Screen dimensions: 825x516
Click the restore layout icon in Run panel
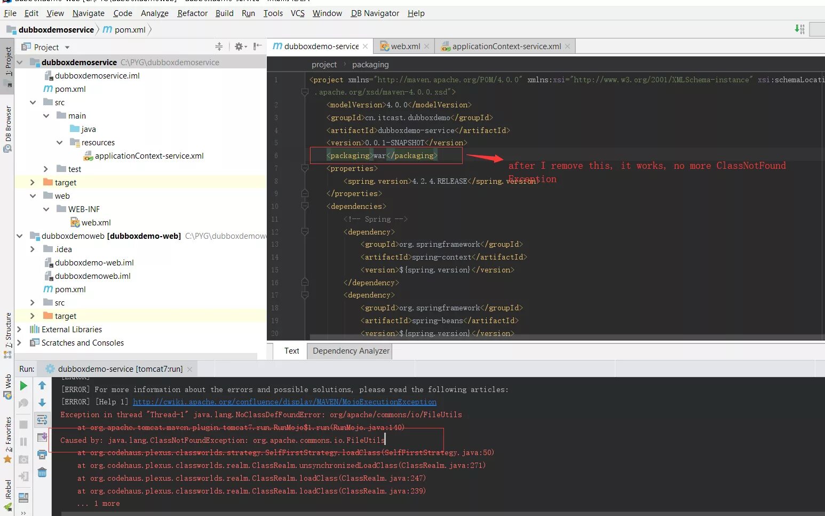click(23, 497)
